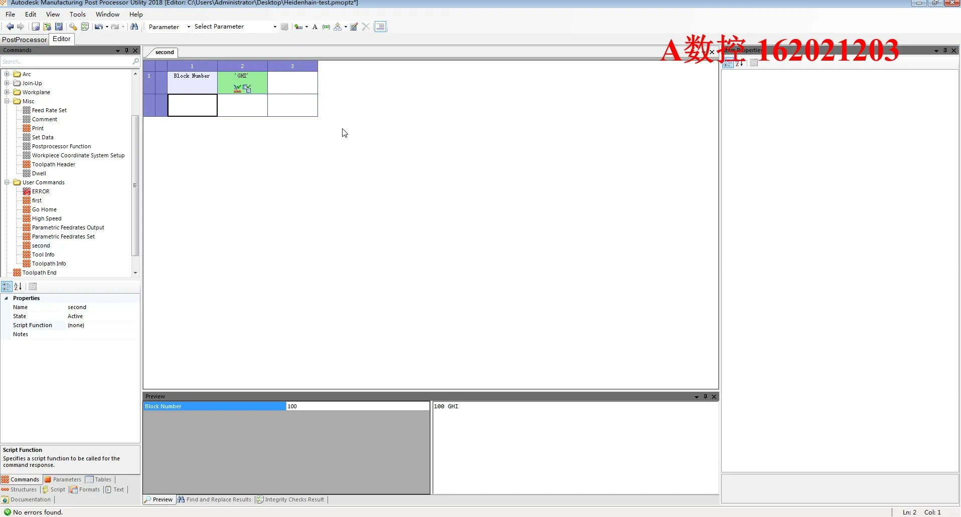Click the magnifier icon in Commands search box
This screenshot has height=517, width=961.
point(135,61)
